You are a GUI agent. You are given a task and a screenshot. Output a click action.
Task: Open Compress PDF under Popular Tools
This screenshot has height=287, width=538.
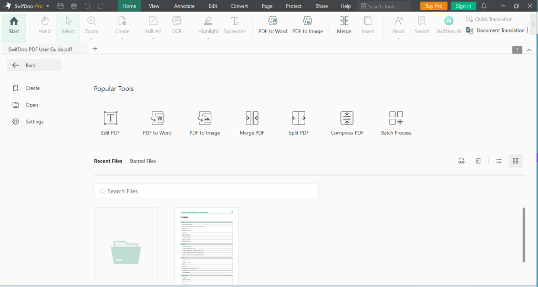click(x=347, y=123)
